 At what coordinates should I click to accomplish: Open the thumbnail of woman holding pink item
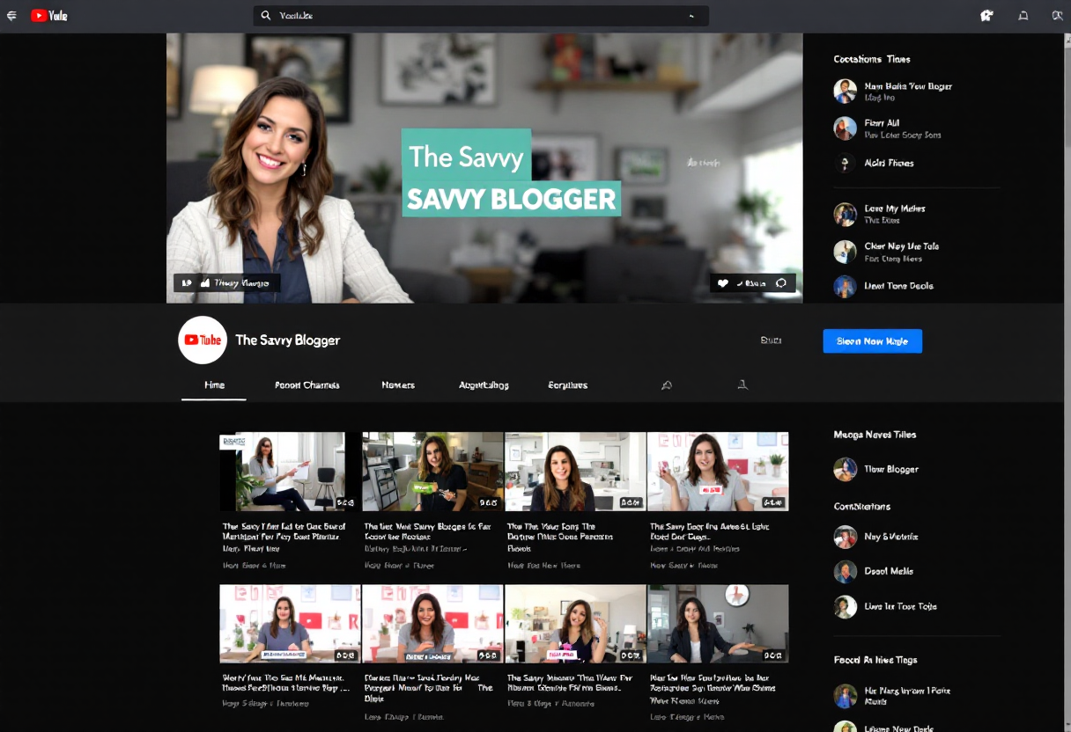(x=575, y=624)
